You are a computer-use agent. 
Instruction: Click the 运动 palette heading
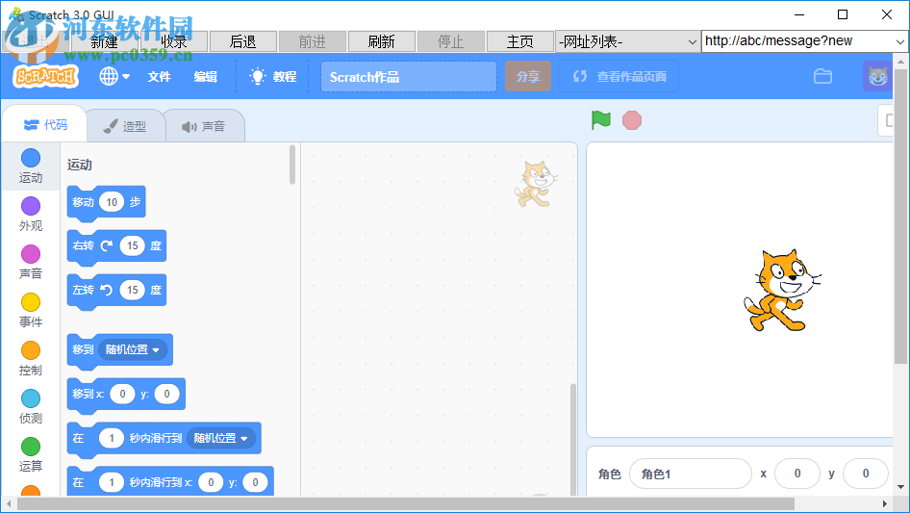click(x=80, y=165)
